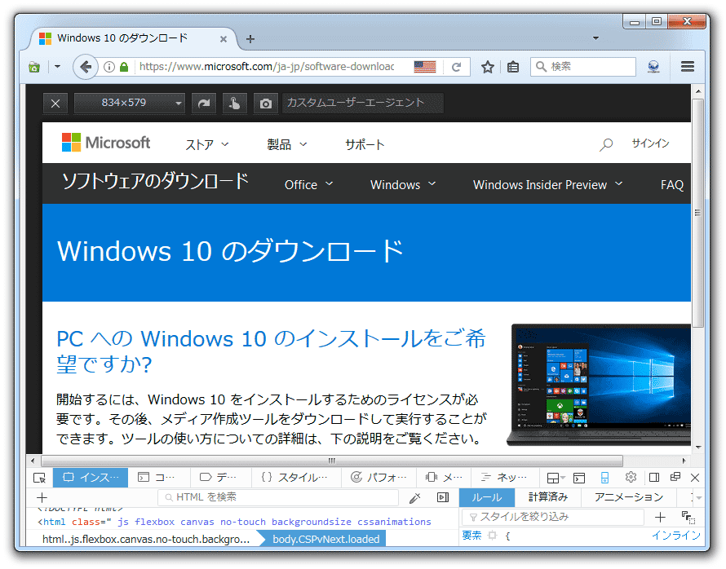Switch to the Console tab
This screenshot has height=569, width=726.
(157, 478)
